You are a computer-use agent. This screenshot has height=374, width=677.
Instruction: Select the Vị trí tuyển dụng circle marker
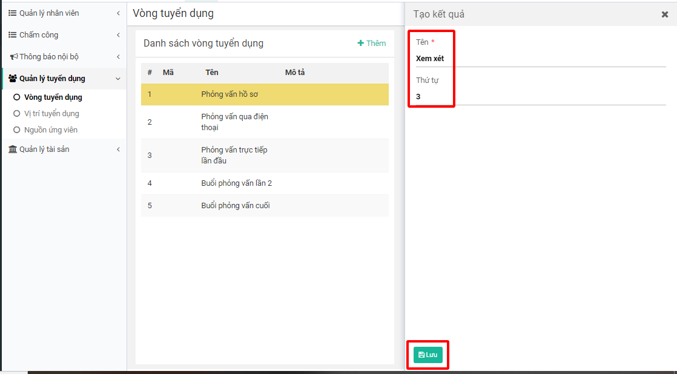[17, 114]
